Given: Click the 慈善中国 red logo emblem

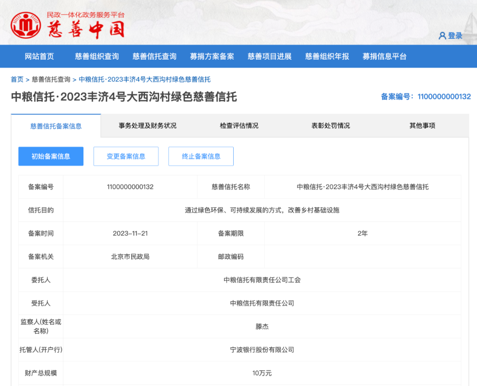Looking at the screenshot, I should coord(26,24).
